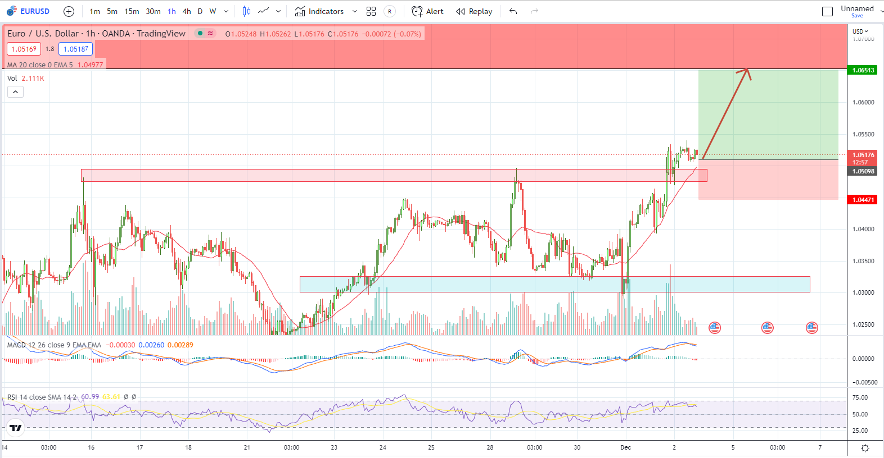The width and height of the screenshot is (884, 458).
Task: Select the pink resistance zone rectangle
Action: [394, 176]
